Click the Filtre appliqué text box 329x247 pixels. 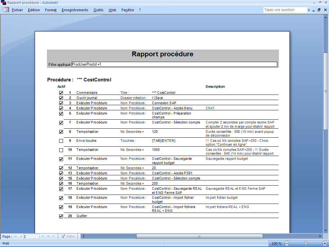(x=174, y=64)
